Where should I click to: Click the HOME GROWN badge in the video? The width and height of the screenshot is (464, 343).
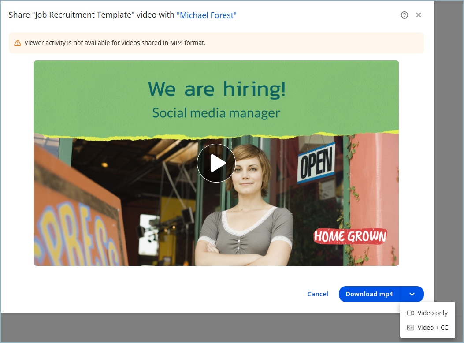pyautogui.click(x=350, y=236)
